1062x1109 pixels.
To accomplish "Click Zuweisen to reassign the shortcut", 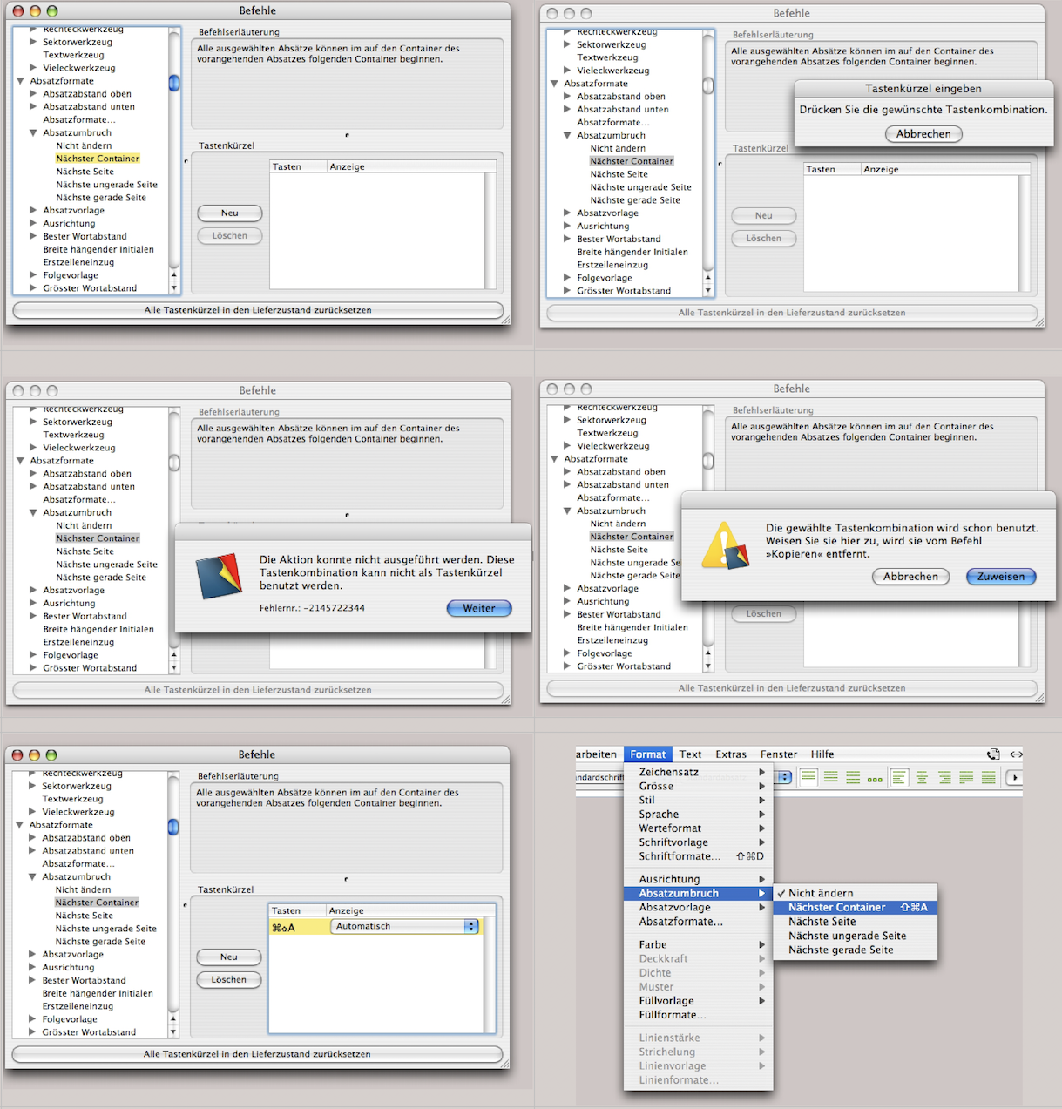I will click(1000, 577).
